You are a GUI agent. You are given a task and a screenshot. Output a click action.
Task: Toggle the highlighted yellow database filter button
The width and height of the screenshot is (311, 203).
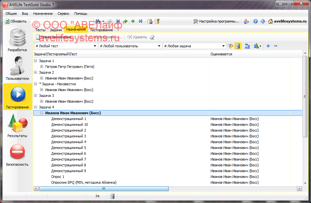(238, 46)
